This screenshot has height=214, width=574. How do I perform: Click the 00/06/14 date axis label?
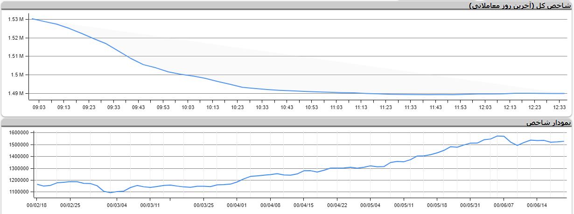537,205
